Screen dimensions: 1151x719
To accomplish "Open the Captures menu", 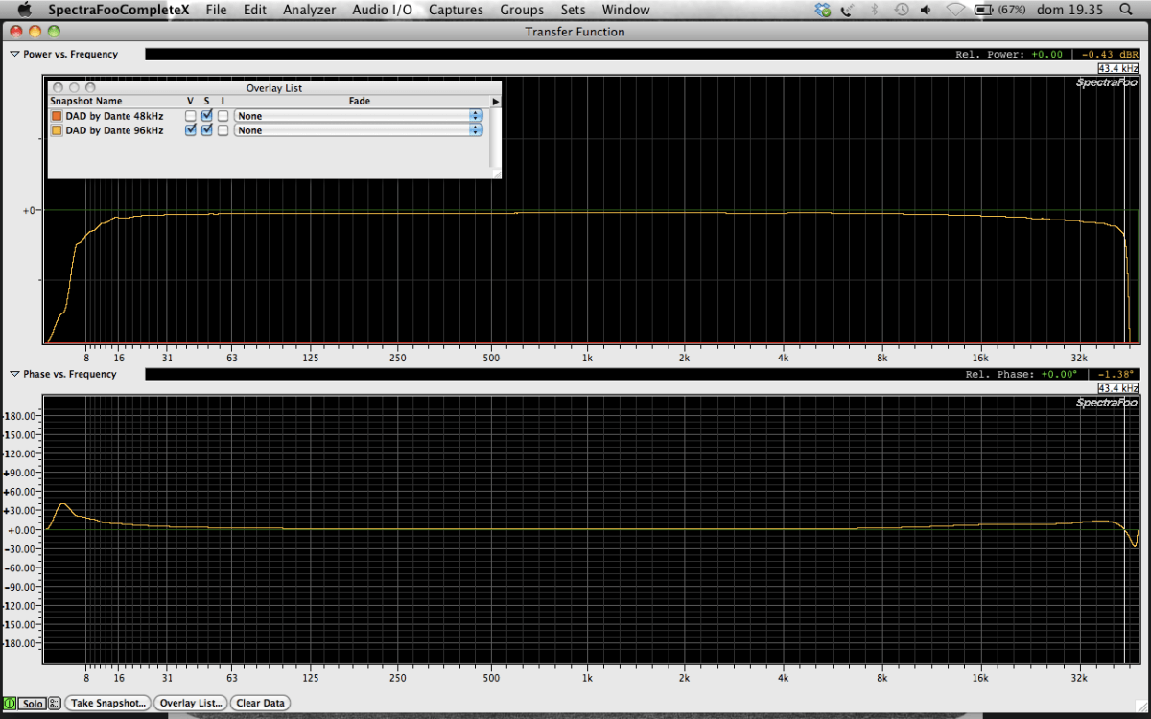I will [456, 10].
